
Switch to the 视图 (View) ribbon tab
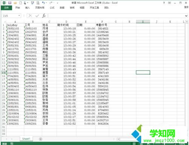(x=82, y=8)
